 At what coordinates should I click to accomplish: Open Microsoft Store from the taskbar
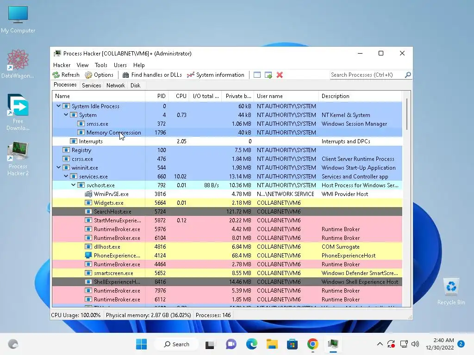(x=292, y=344)
